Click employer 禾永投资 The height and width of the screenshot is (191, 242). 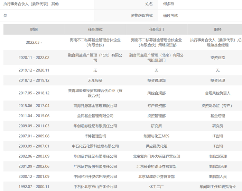95,80
